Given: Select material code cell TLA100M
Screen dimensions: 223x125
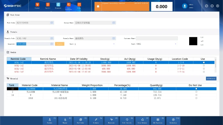Looking at the screenshot, I should coord(31,92).
